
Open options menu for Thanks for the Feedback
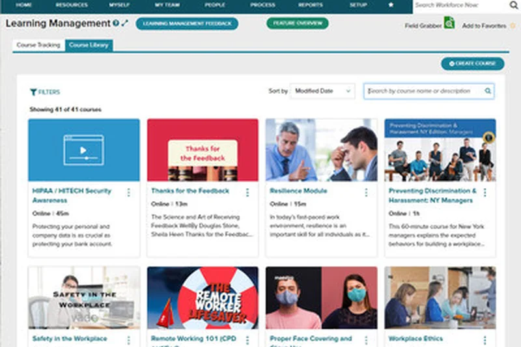247,192
